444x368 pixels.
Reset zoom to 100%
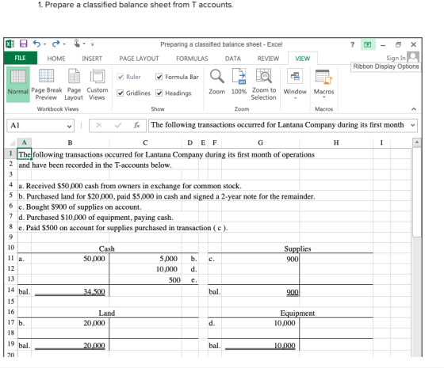(239, 82)
